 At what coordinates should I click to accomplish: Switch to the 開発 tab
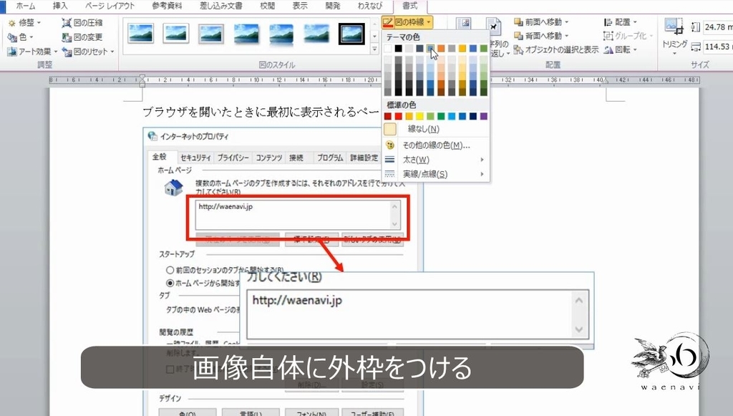pos(332,6)
